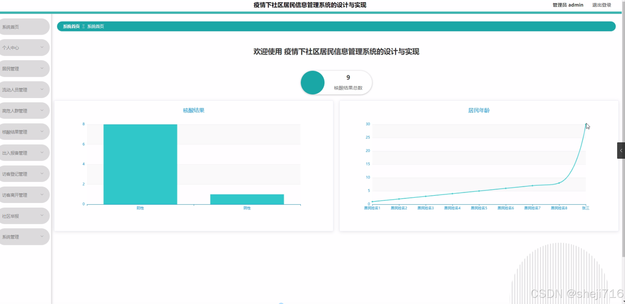Screen dimensions: 625x304
Task: Click the 管理员 admin account label
Action: (x=567, y=5)
